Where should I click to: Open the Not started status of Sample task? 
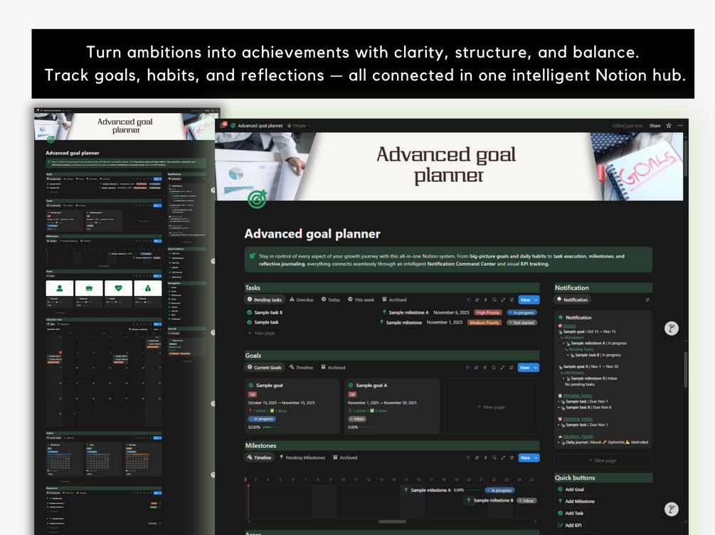point(522,322)
